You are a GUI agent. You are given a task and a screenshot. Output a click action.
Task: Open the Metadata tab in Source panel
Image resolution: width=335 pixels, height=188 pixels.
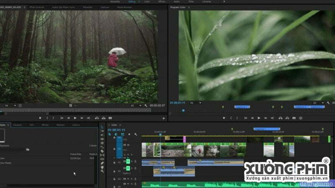(x=88, y=7)
